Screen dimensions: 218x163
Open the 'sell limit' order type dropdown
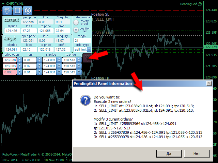(89, 49)
